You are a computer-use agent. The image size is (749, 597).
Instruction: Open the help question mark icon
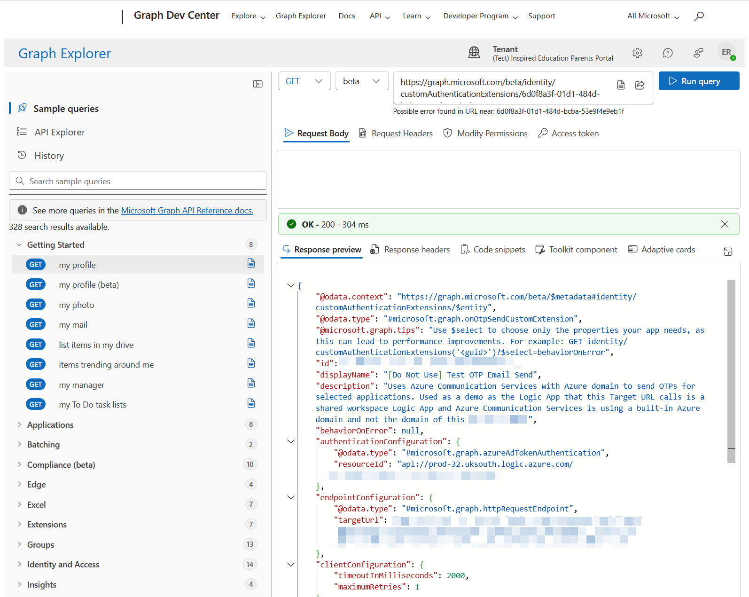(668, 53)
